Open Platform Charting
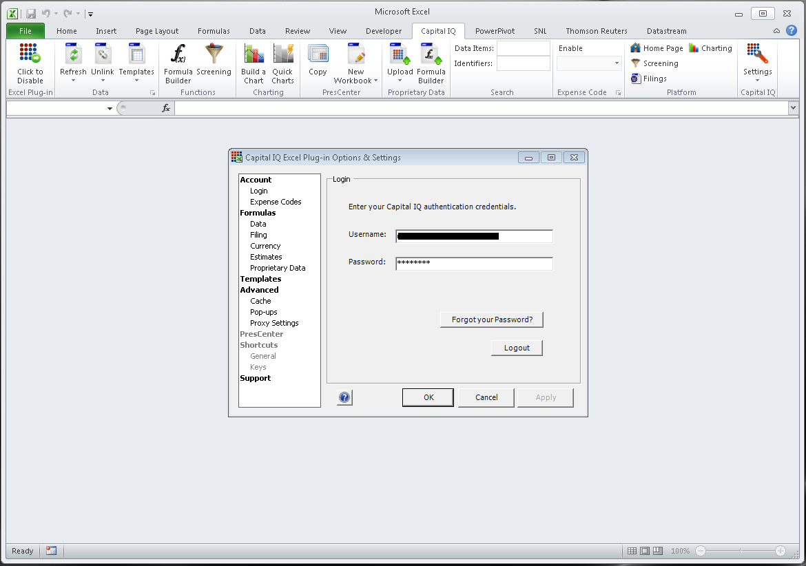The width and height of the screenshot is (806, 566). [710, 48]
